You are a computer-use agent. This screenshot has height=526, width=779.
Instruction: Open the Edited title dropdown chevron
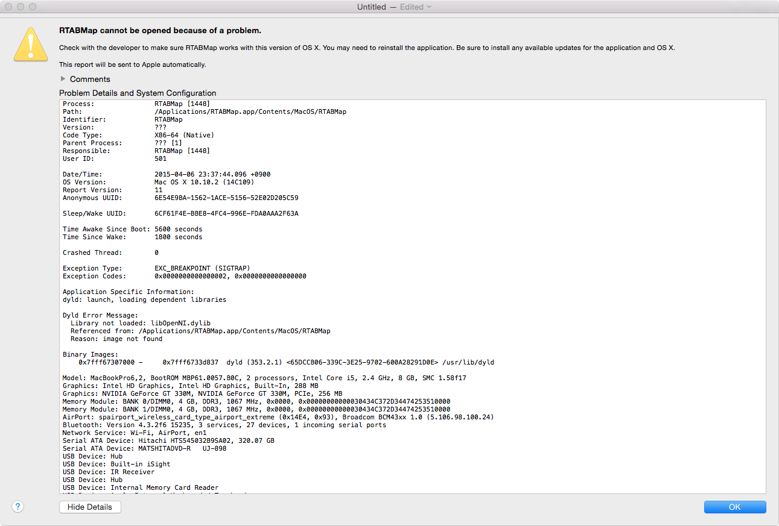tap(429, 7)
